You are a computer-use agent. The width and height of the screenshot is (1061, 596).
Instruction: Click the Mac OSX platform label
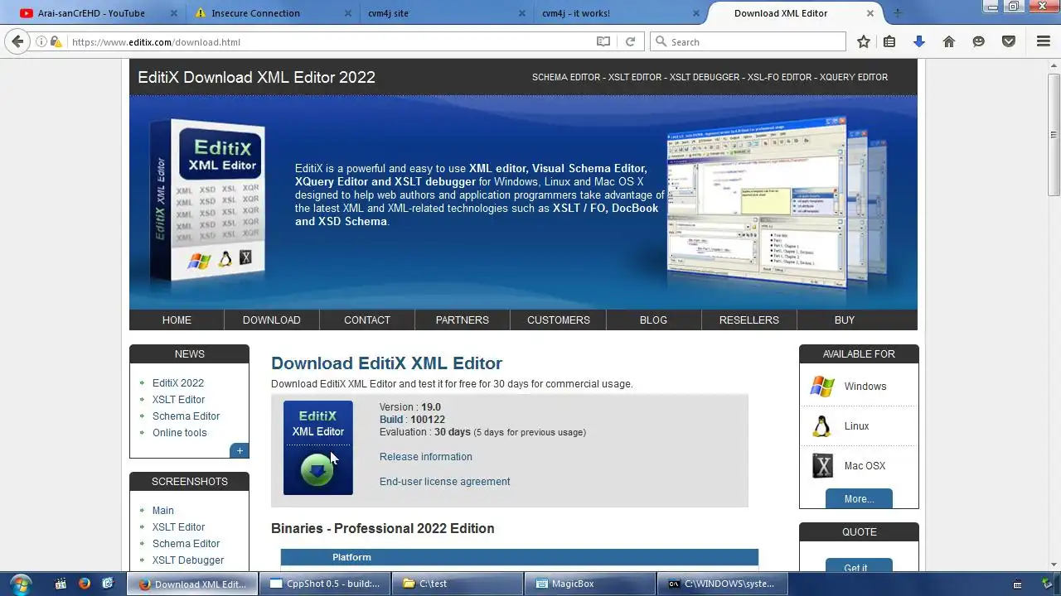coord(865,466)
